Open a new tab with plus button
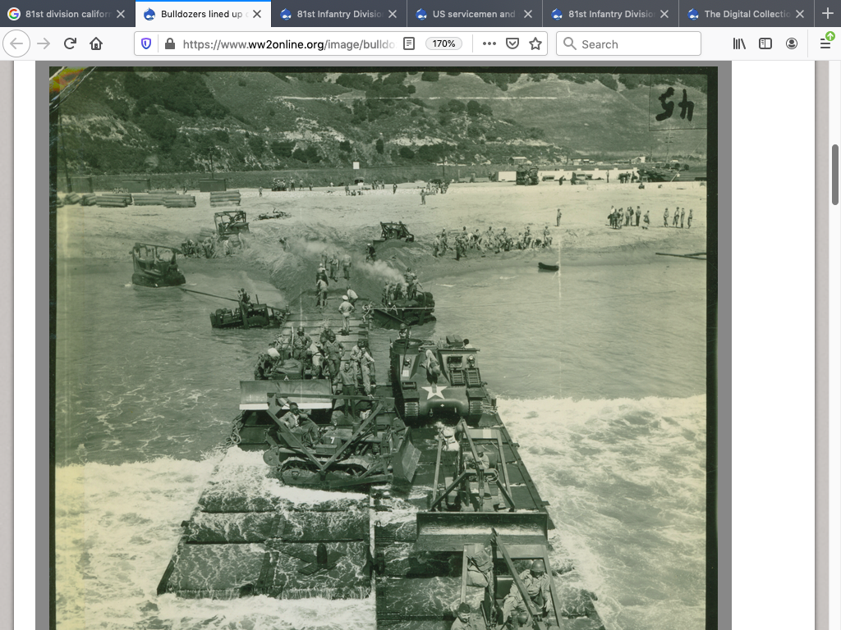This screenshot has width=841, height=630. click(827, 14)
